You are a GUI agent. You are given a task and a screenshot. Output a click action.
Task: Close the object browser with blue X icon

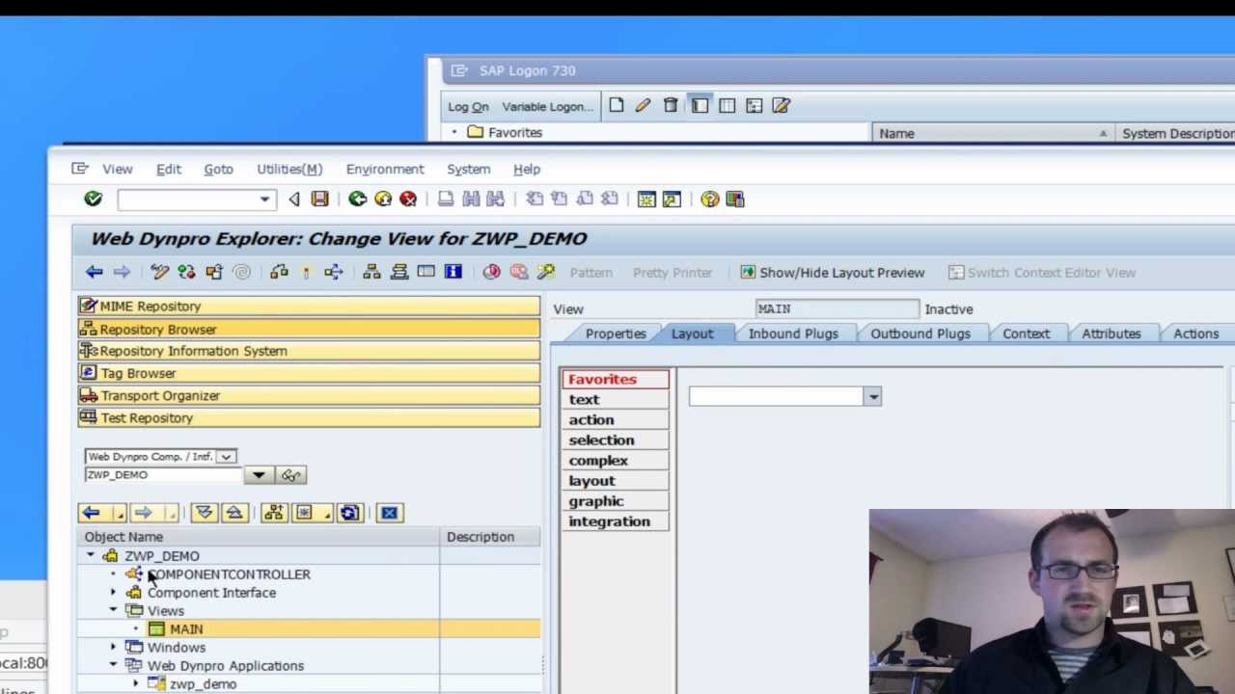click(389, 513)
